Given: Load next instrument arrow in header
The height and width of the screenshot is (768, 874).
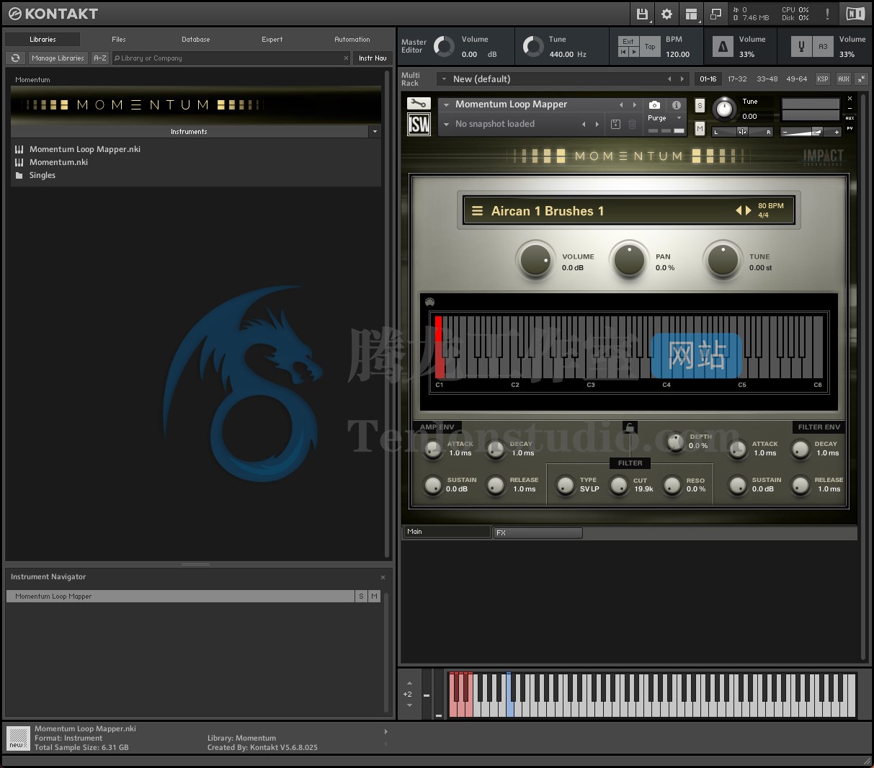Looking at the screenshot, I should click(634, 105).
